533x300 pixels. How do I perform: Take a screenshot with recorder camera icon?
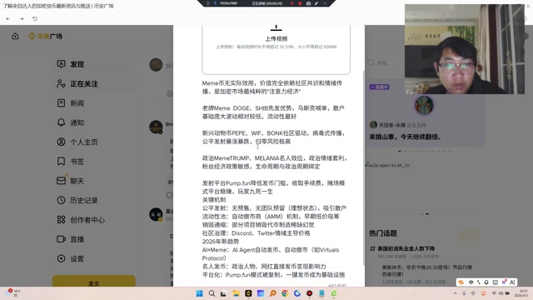[308, 3]
